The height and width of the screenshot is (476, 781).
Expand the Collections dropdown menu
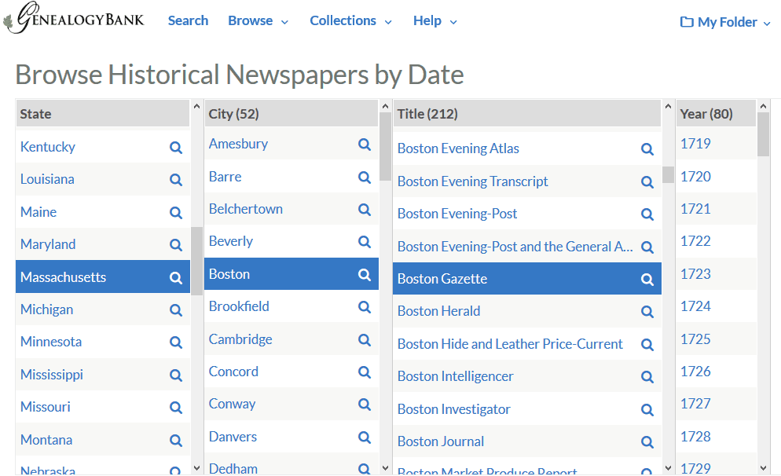[350, 21]
